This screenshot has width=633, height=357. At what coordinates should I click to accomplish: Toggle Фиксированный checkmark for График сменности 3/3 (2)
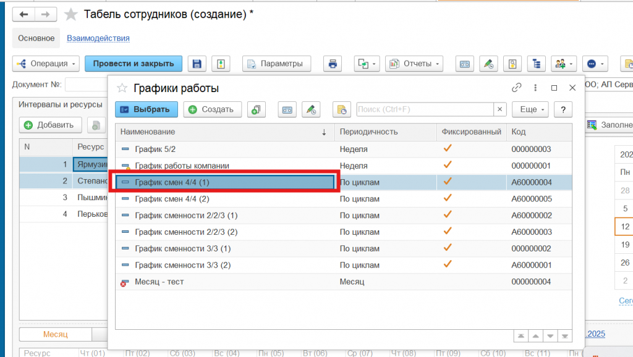tap(448, 265)
